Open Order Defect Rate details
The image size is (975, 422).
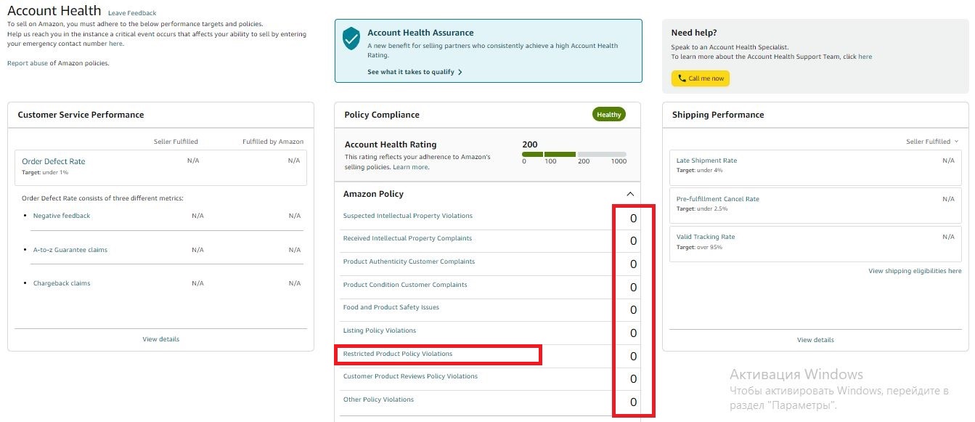[52, 161]
